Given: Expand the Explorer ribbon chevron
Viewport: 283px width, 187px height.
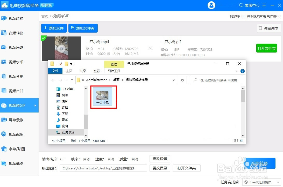Looking at the screenshot, I should pyautogui.click(x=237, y=71).
